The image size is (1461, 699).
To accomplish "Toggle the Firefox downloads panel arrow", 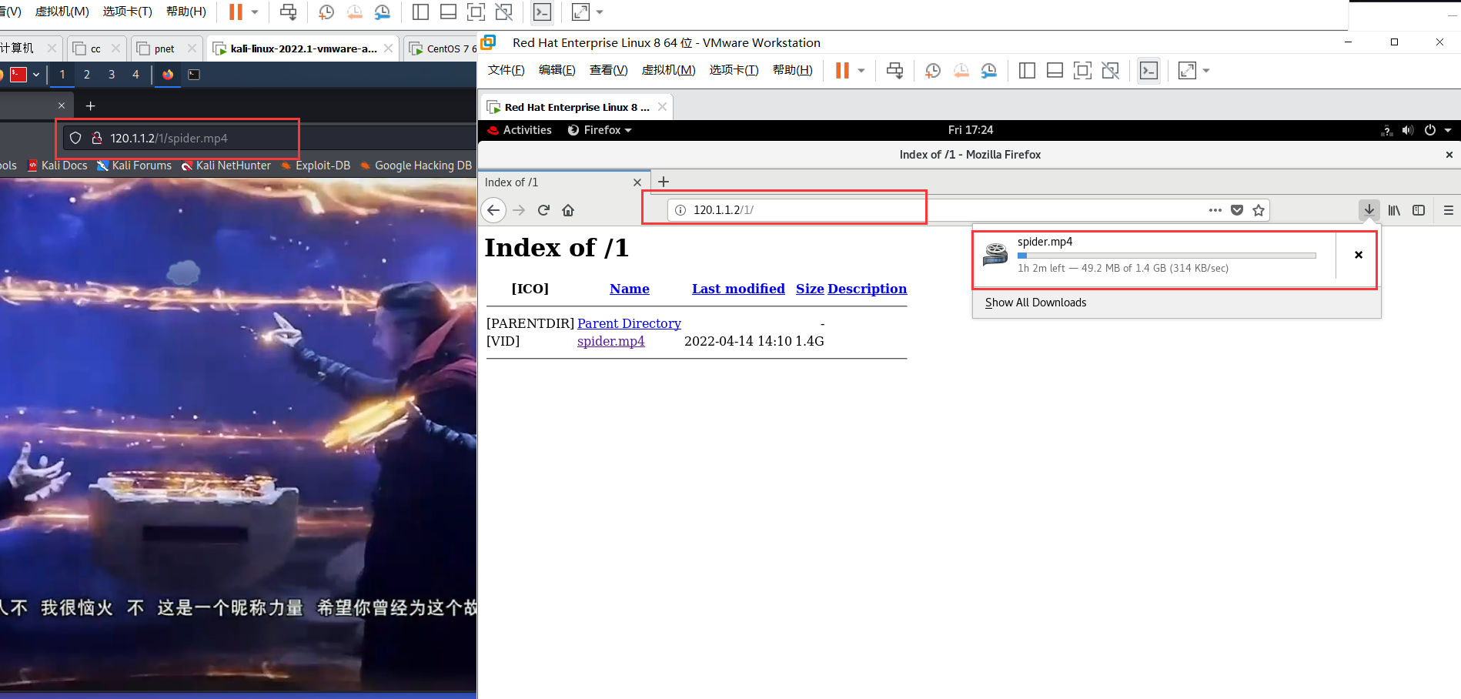I will click(1369, 209).
